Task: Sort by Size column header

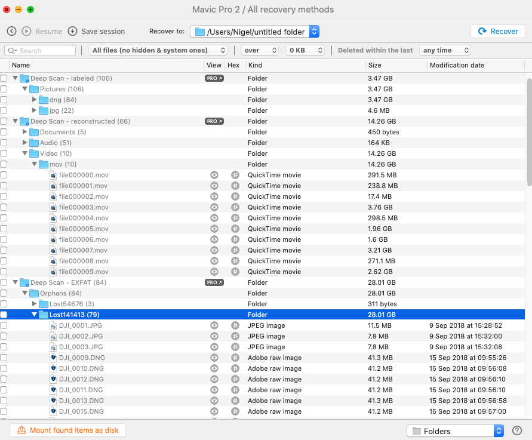Action: coord(375,65)
